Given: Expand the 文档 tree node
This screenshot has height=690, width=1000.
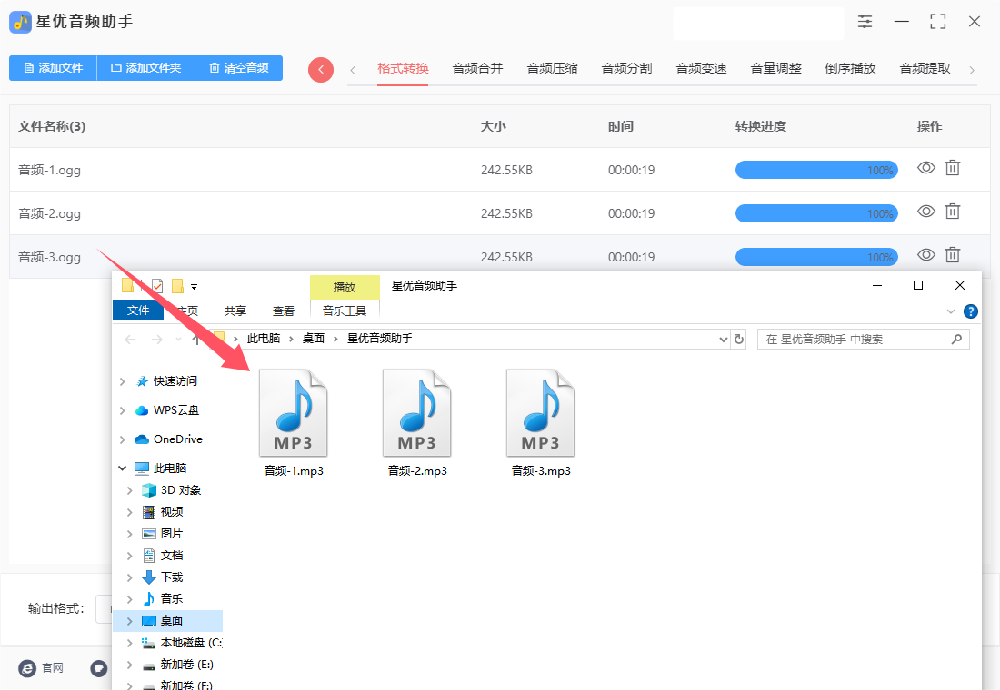Looking at the screenshot, I should click(129, 556).
